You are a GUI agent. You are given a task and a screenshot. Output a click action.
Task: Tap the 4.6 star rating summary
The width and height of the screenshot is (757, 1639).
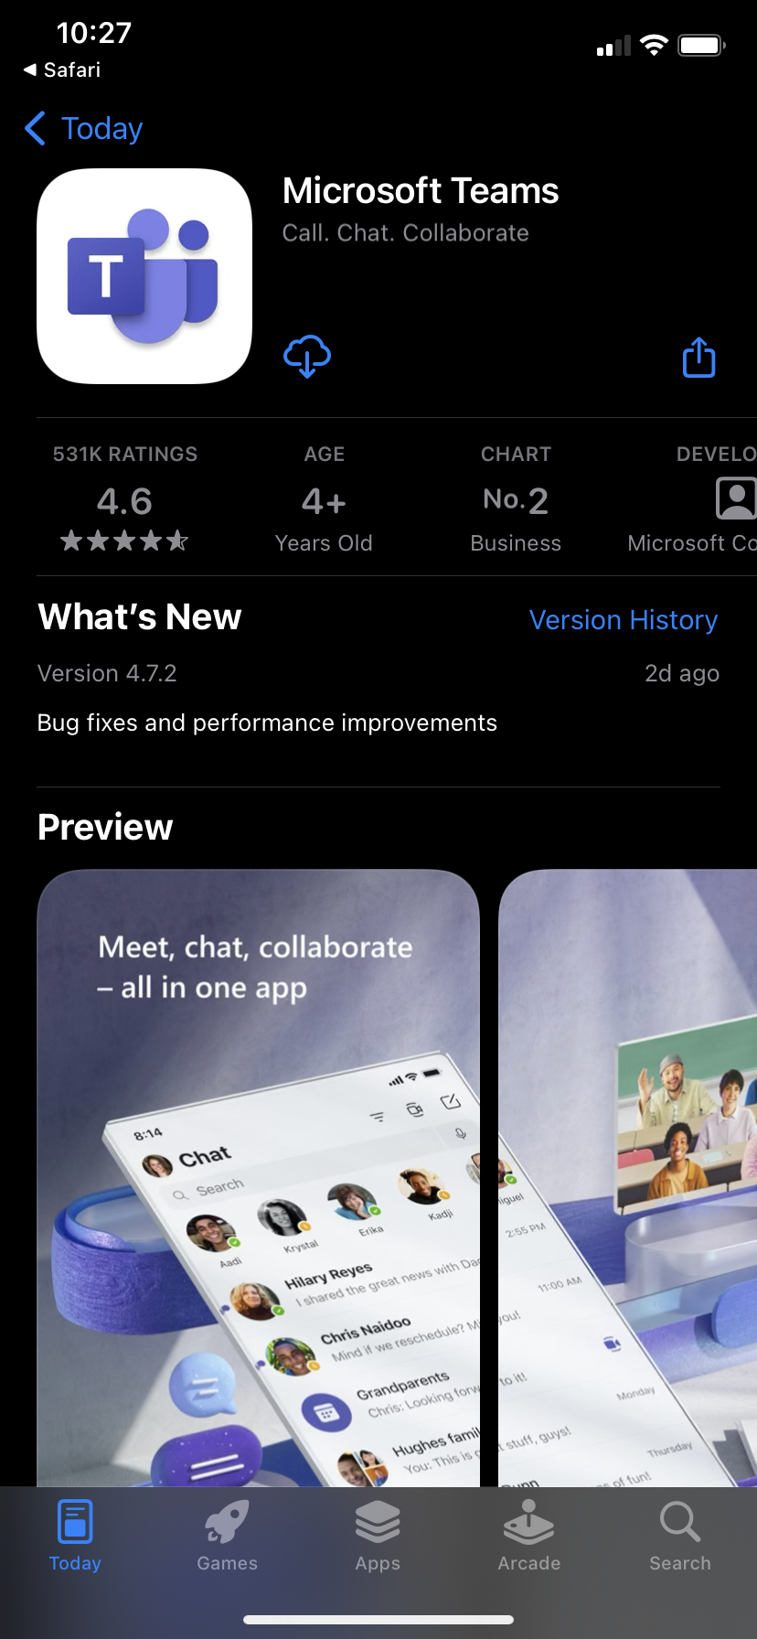125,502
